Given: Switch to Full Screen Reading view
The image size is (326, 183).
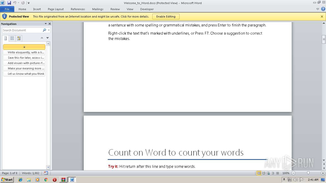Looking at the screenshot, I should pos(264,173).
